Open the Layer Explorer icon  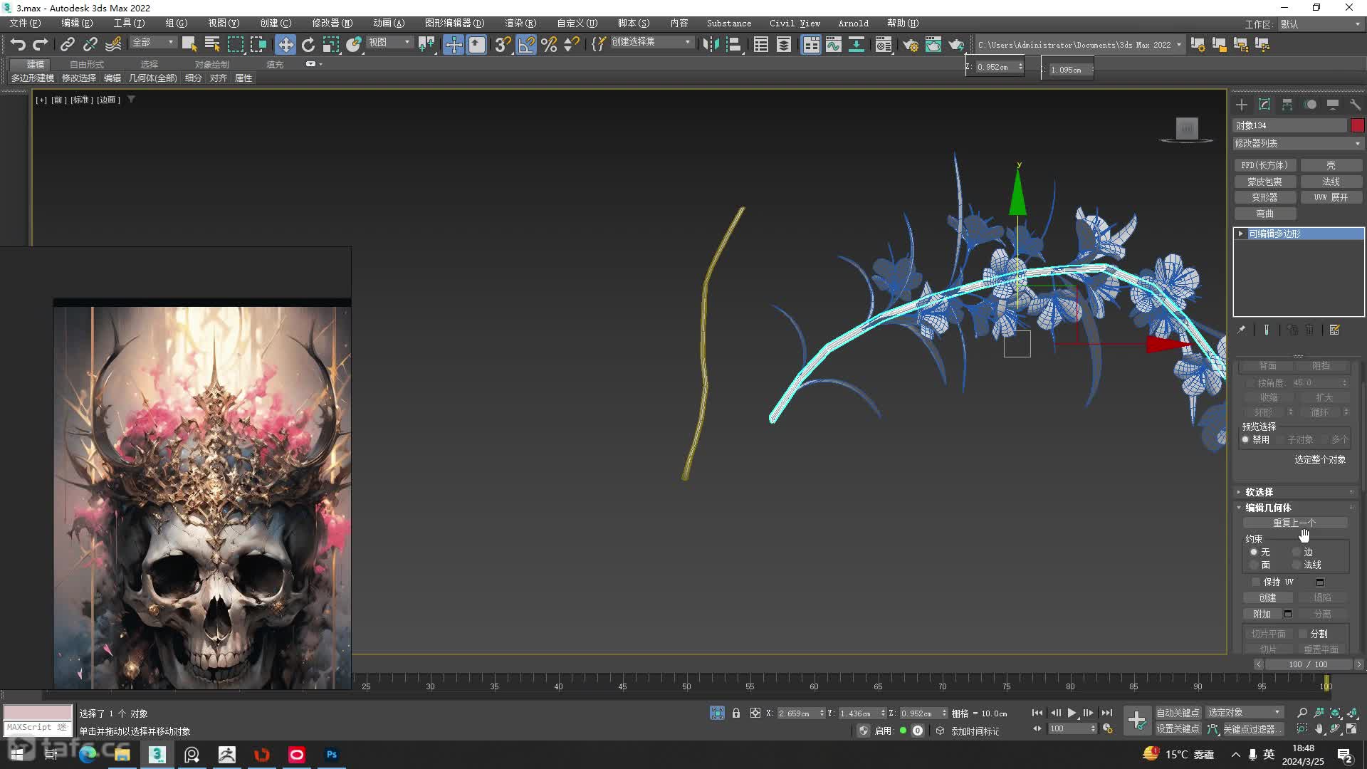pos(784,44)
